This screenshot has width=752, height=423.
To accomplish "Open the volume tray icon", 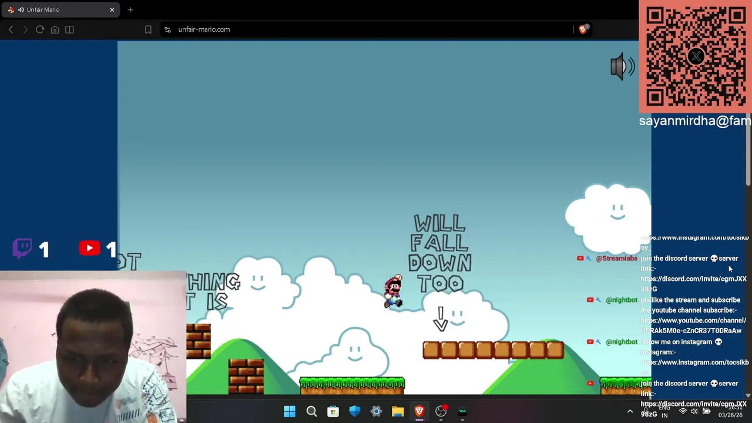I will point(694,412).
